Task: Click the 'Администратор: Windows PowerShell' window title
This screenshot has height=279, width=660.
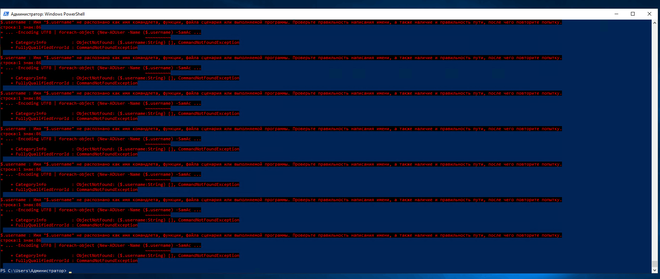Action: 48,14
